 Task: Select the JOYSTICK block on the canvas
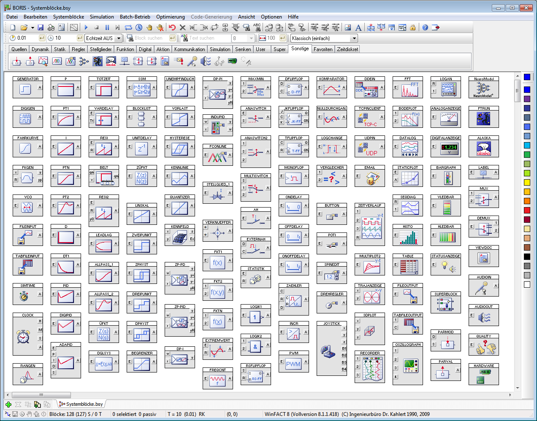(x=332, y=348)
